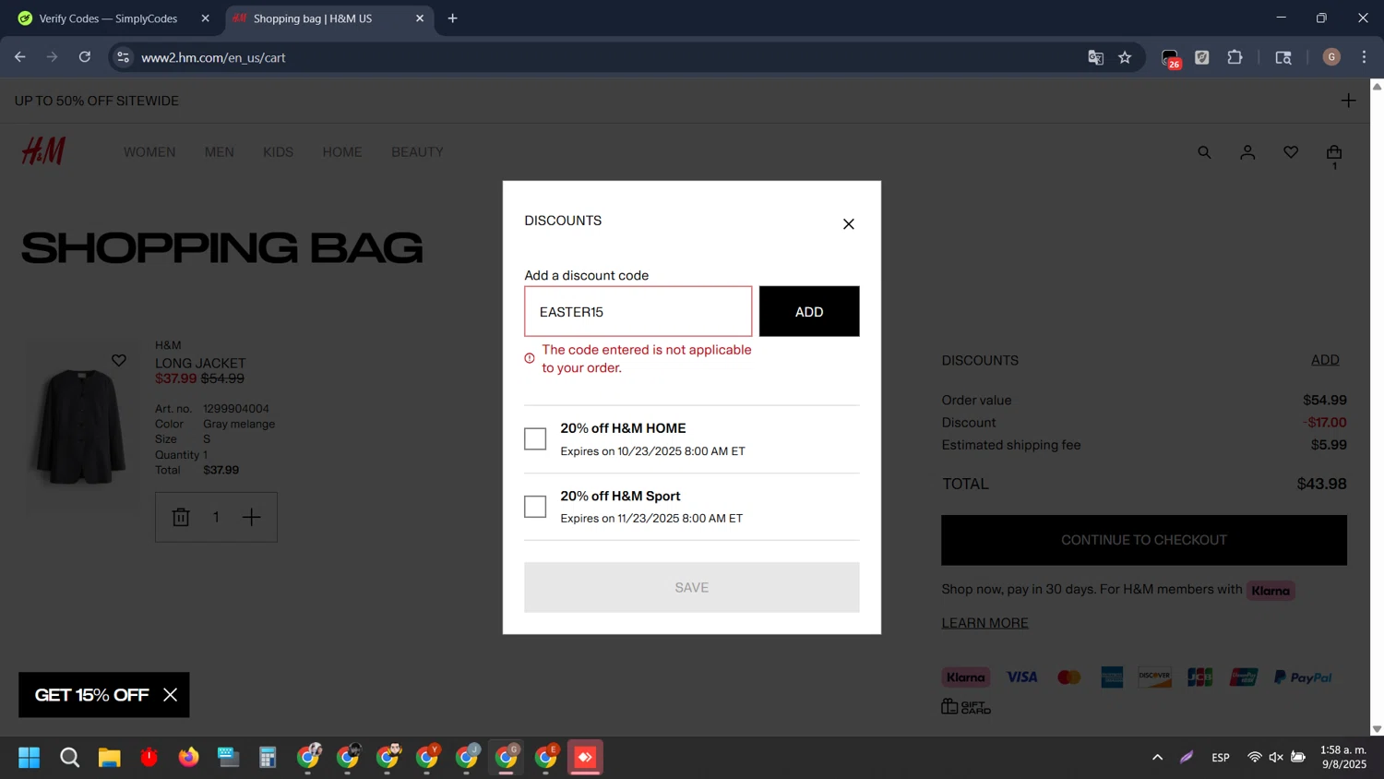Viewport: 1384px width, 779px height.
Task: Bookmark this page with the star icon
Action: [x=1125, y=57]
